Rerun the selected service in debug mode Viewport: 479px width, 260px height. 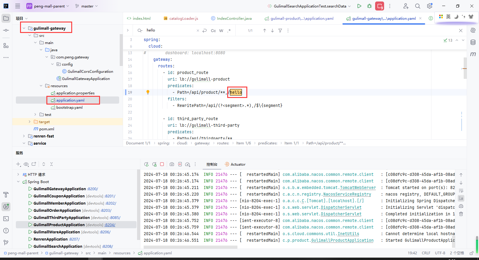[x=154, y=164]
